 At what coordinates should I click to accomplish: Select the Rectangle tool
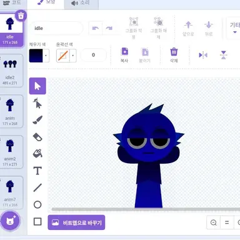click(37, 222)
